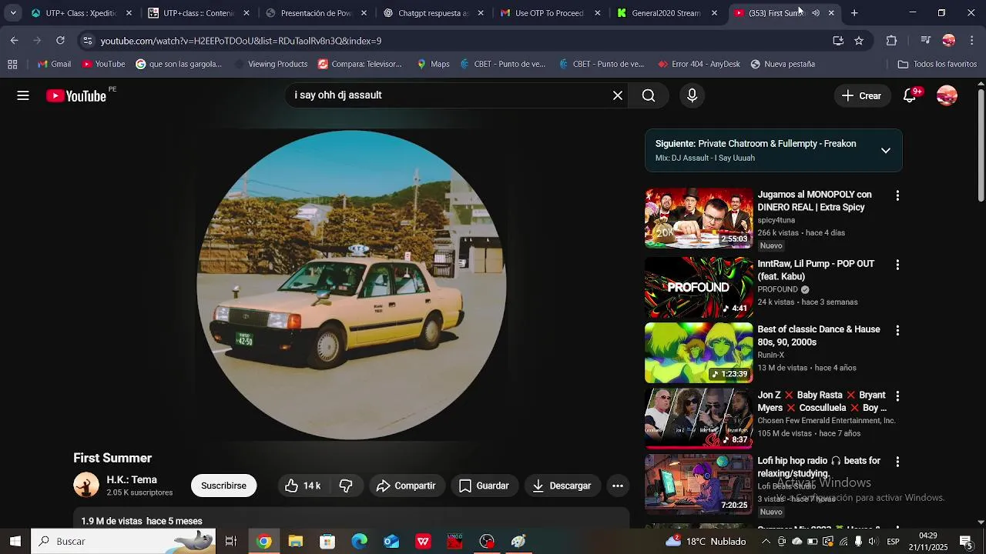Bookmark this page with star icon

click(859, 41)
